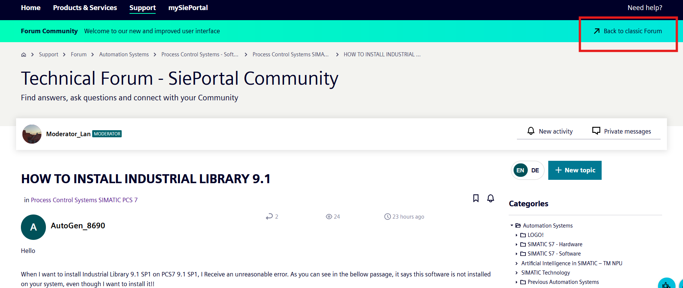Click the plus icon on New topic

tap(558, 170)
